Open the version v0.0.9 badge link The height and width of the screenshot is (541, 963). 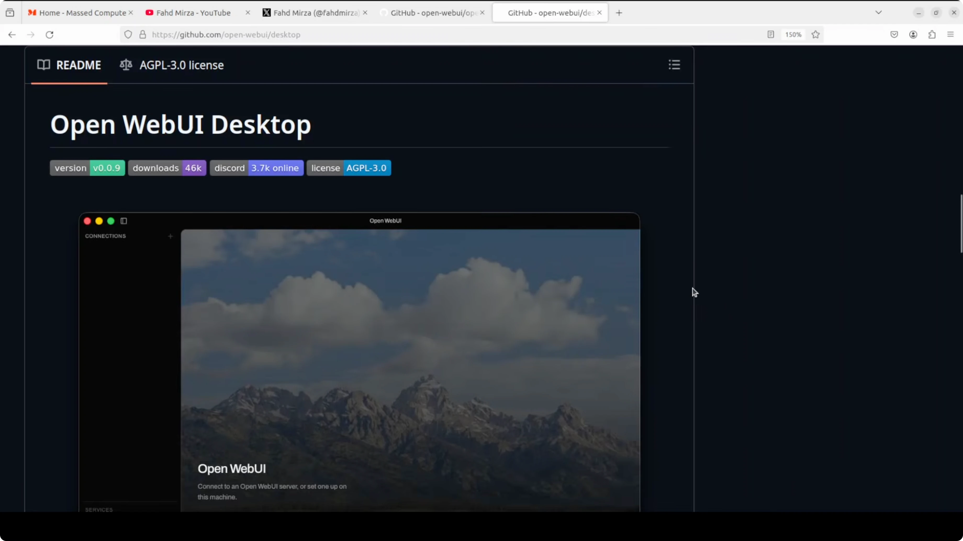[87, 168]
